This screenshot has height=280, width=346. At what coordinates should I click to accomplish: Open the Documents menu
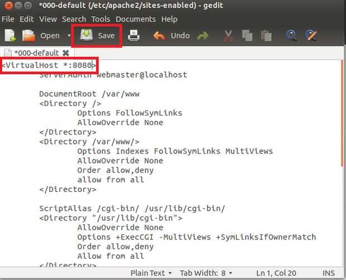pyautogui.click(x=136, y=19)
